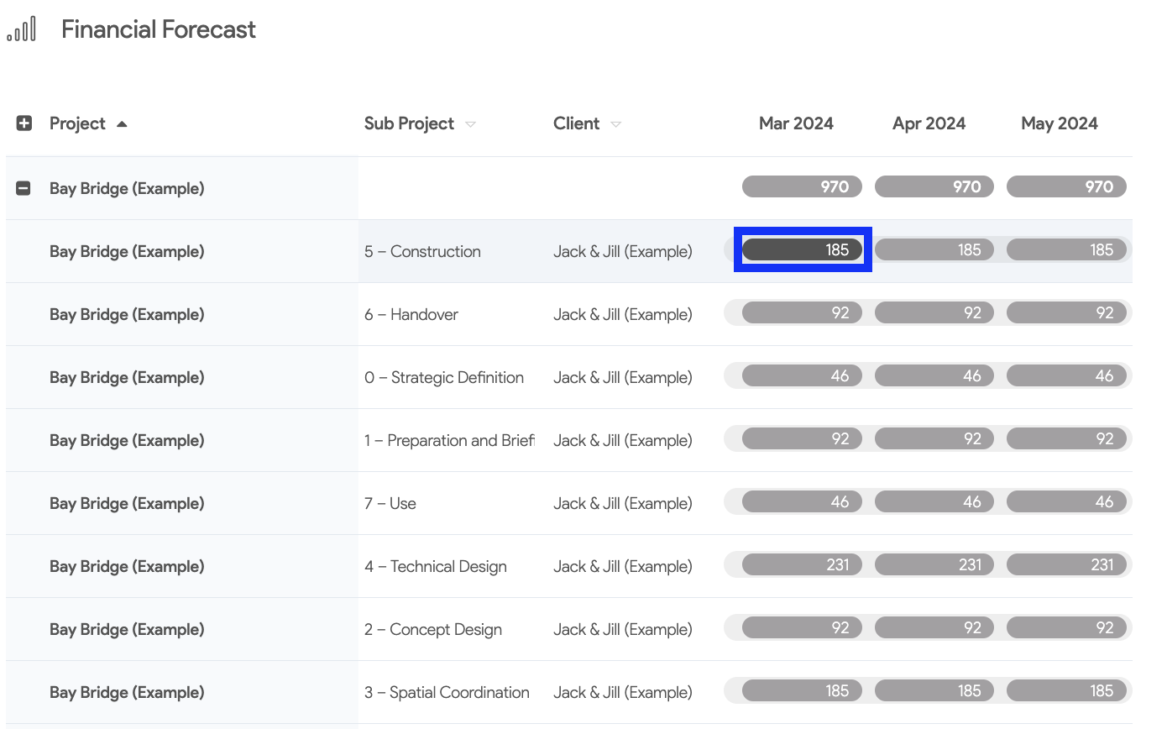Select the '5 – Construction' sub project cell
This screenshot has width=1167, height=729.
click(422, 251)
